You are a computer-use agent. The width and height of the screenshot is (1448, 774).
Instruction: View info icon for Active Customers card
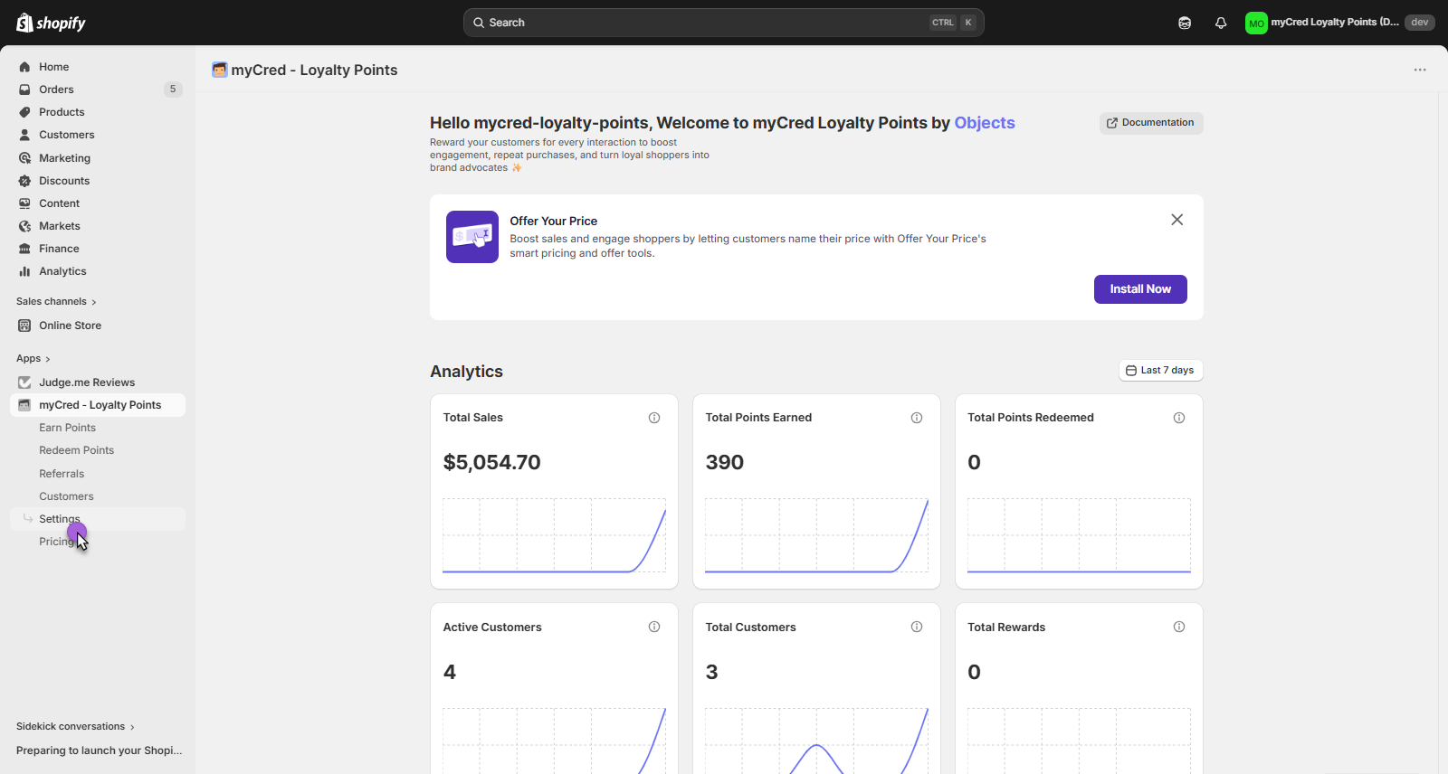654,627
